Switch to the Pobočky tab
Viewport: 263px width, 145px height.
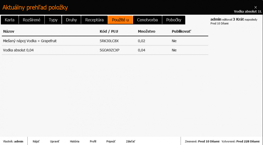[174, 20]
